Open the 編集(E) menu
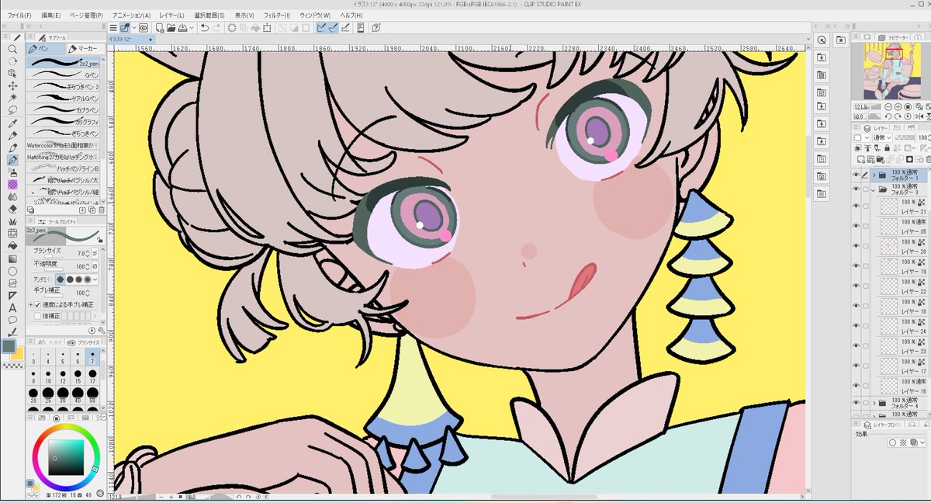This screenshot has width=931, height=503. (x=51, y=16)
